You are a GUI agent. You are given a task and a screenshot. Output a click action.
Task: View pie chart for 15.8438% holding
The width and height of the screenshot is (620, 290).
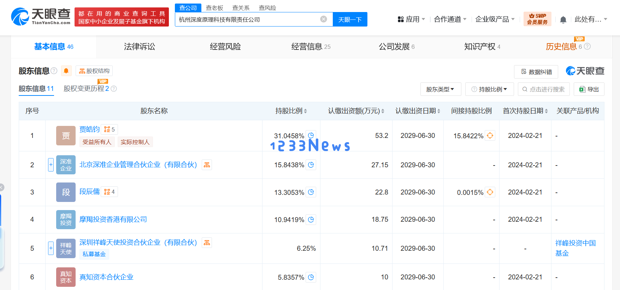pos(311,165)
